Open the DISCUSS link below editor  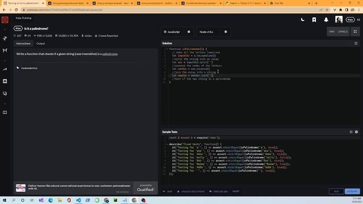218,192
